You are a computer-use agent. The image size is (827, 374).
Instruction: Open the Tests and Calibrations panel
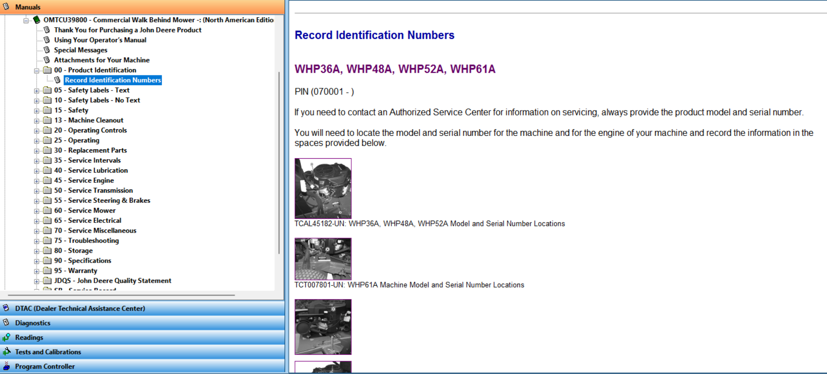click(142, 352)
